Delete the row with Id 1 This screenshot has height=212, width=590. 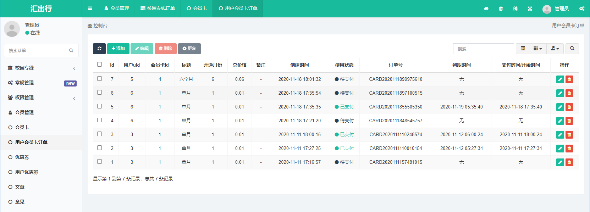[569, 162]
